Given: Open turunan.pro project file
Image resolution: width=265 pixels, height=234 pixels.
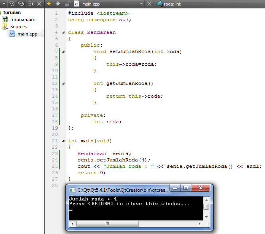Looking at the screenshot, I should click(x=23, y=20).
